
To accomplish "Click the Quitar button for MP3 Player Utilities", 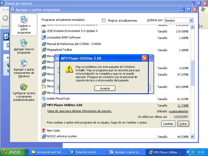I will pyautogui.click(x=183, y=124).
